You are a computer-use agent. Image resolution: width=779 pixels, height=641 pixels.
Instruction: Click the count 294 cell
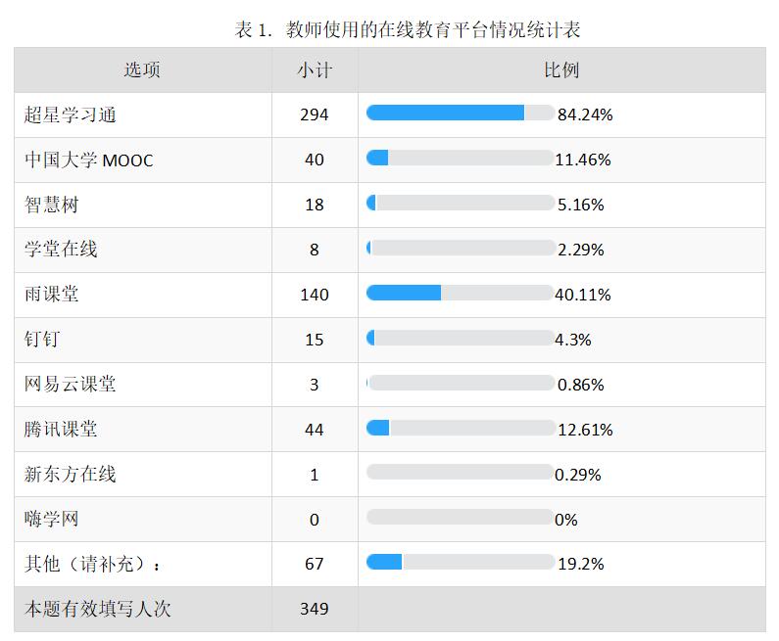click(315, 114)
